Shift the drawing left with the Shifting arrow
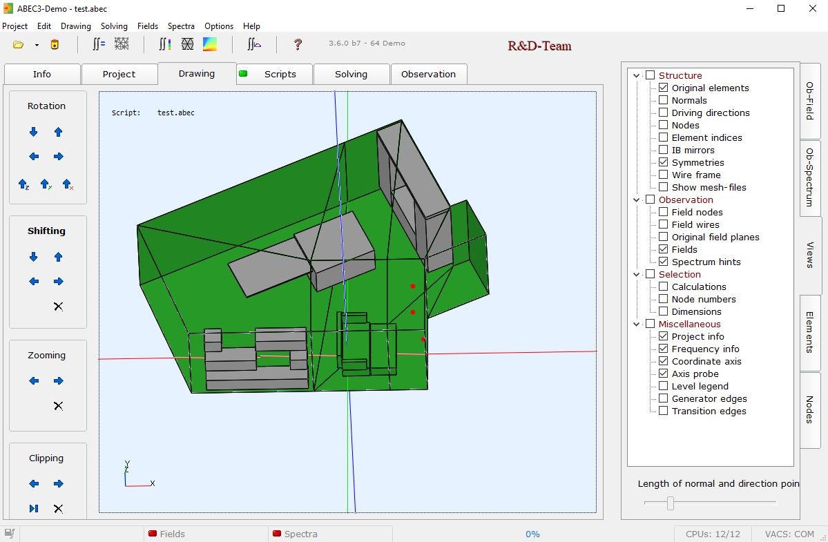Viewport: 828px width, 542px height. [34, 281]
